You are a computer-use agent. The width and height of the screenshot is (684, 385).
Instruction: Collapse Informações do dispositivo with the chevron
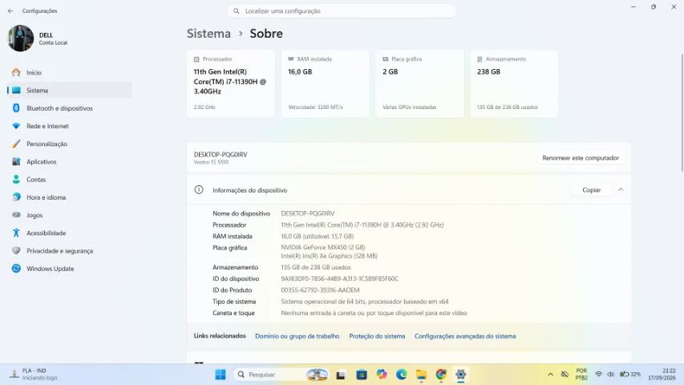pos(621,189)
